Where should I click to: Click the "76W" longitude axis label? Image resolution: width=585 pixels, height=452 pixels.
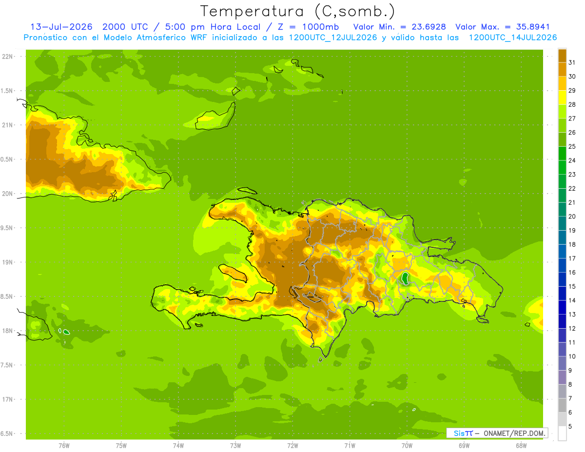coord(64,445)
